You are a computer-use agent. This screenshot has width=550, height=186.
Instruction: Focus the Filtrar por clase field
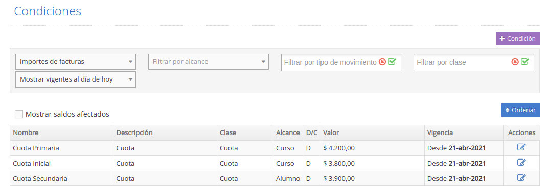tap(462, 62)
